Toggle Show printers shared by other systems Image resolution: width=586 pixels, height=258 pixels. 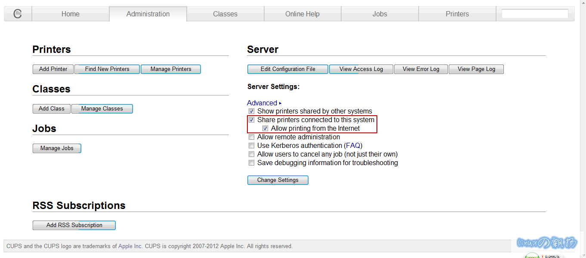point(252,111)
